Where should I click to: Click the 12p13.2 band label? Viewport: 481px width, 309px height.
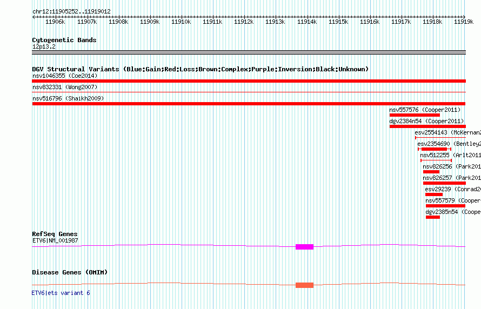click(44, 46)
